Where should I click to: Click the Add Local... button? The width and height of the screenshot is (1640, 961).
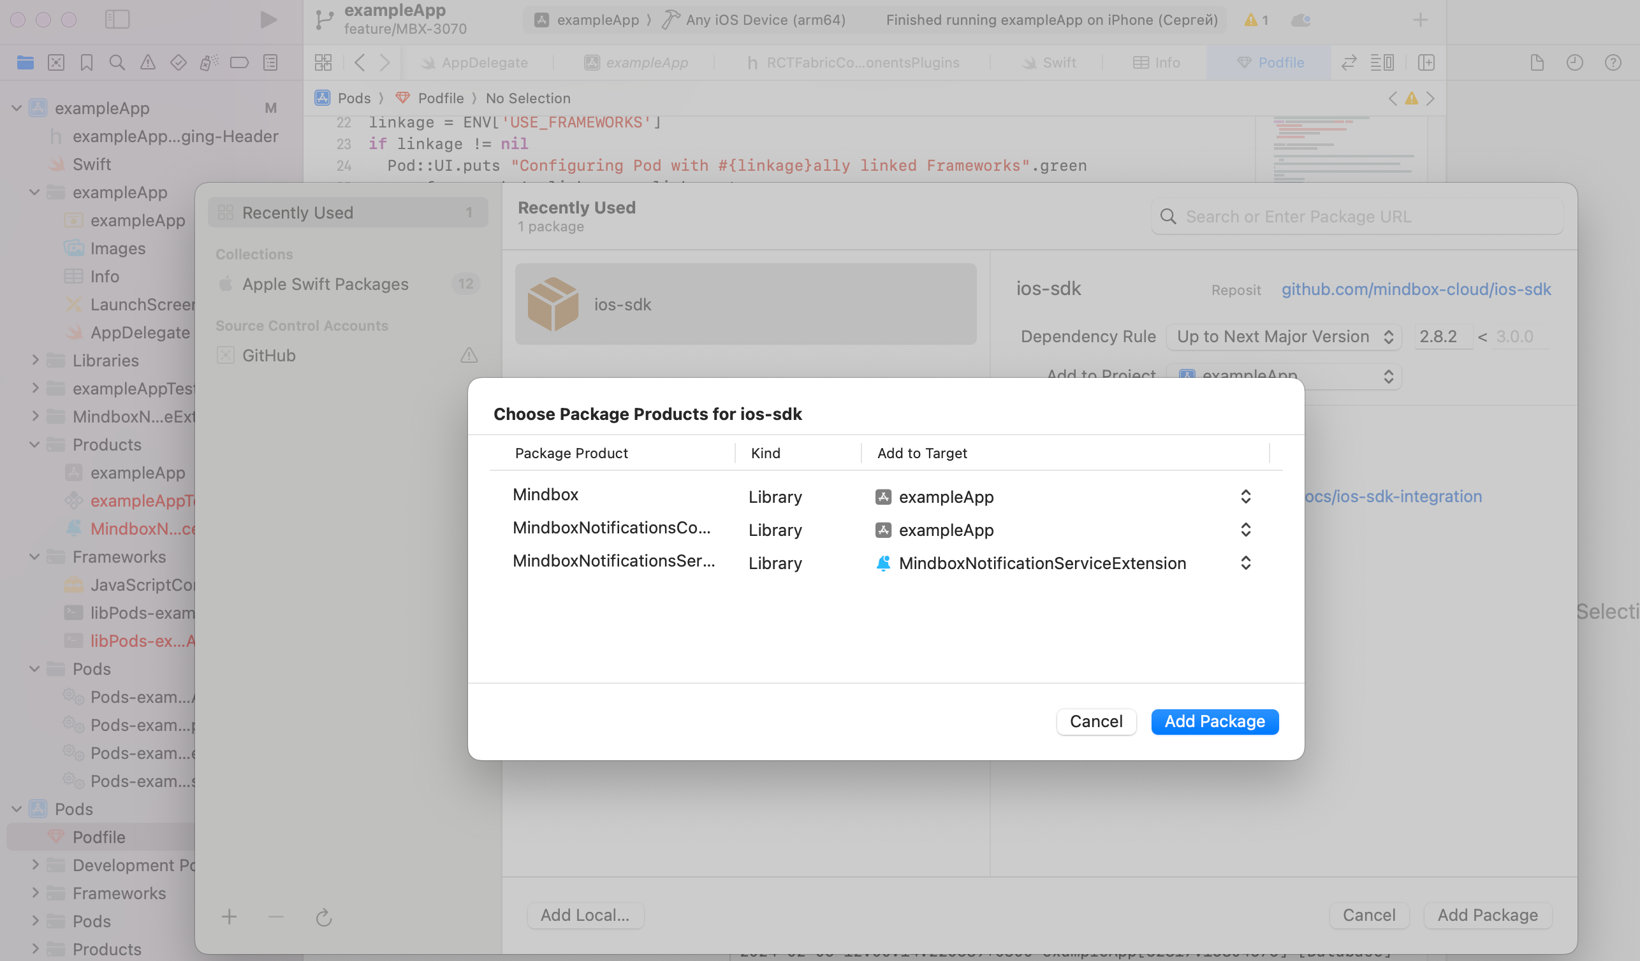(585, 915)
